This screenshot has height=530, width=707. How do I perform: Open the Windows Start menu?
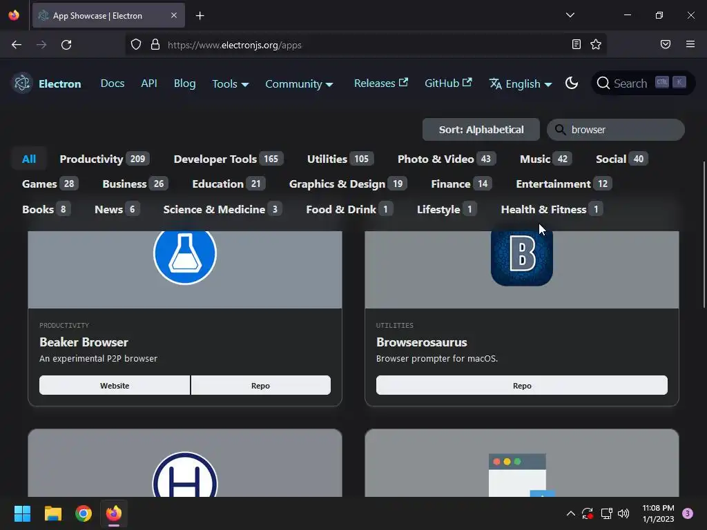pos(22,513)
